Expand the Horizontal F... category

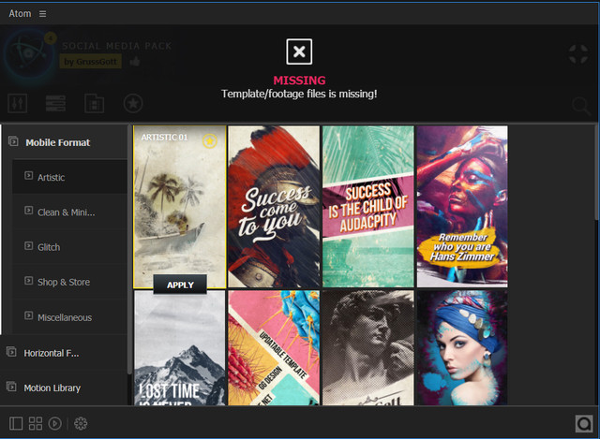[64, 353]
